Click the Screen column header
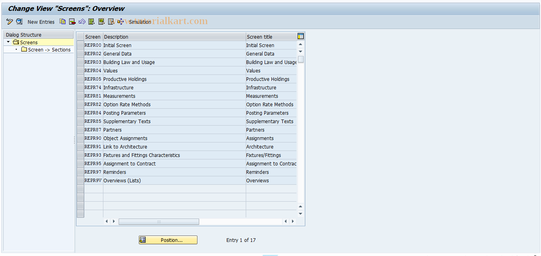 tap(93, 37)
